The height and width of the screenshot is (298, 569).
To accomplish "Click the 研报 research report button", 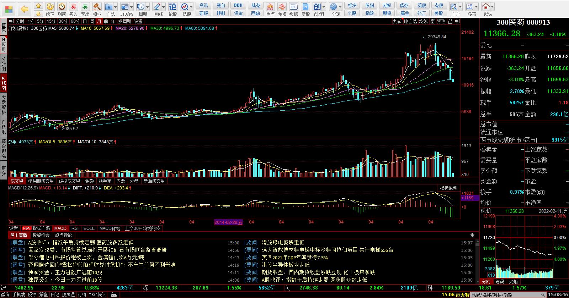I will [x=204, y=13].
